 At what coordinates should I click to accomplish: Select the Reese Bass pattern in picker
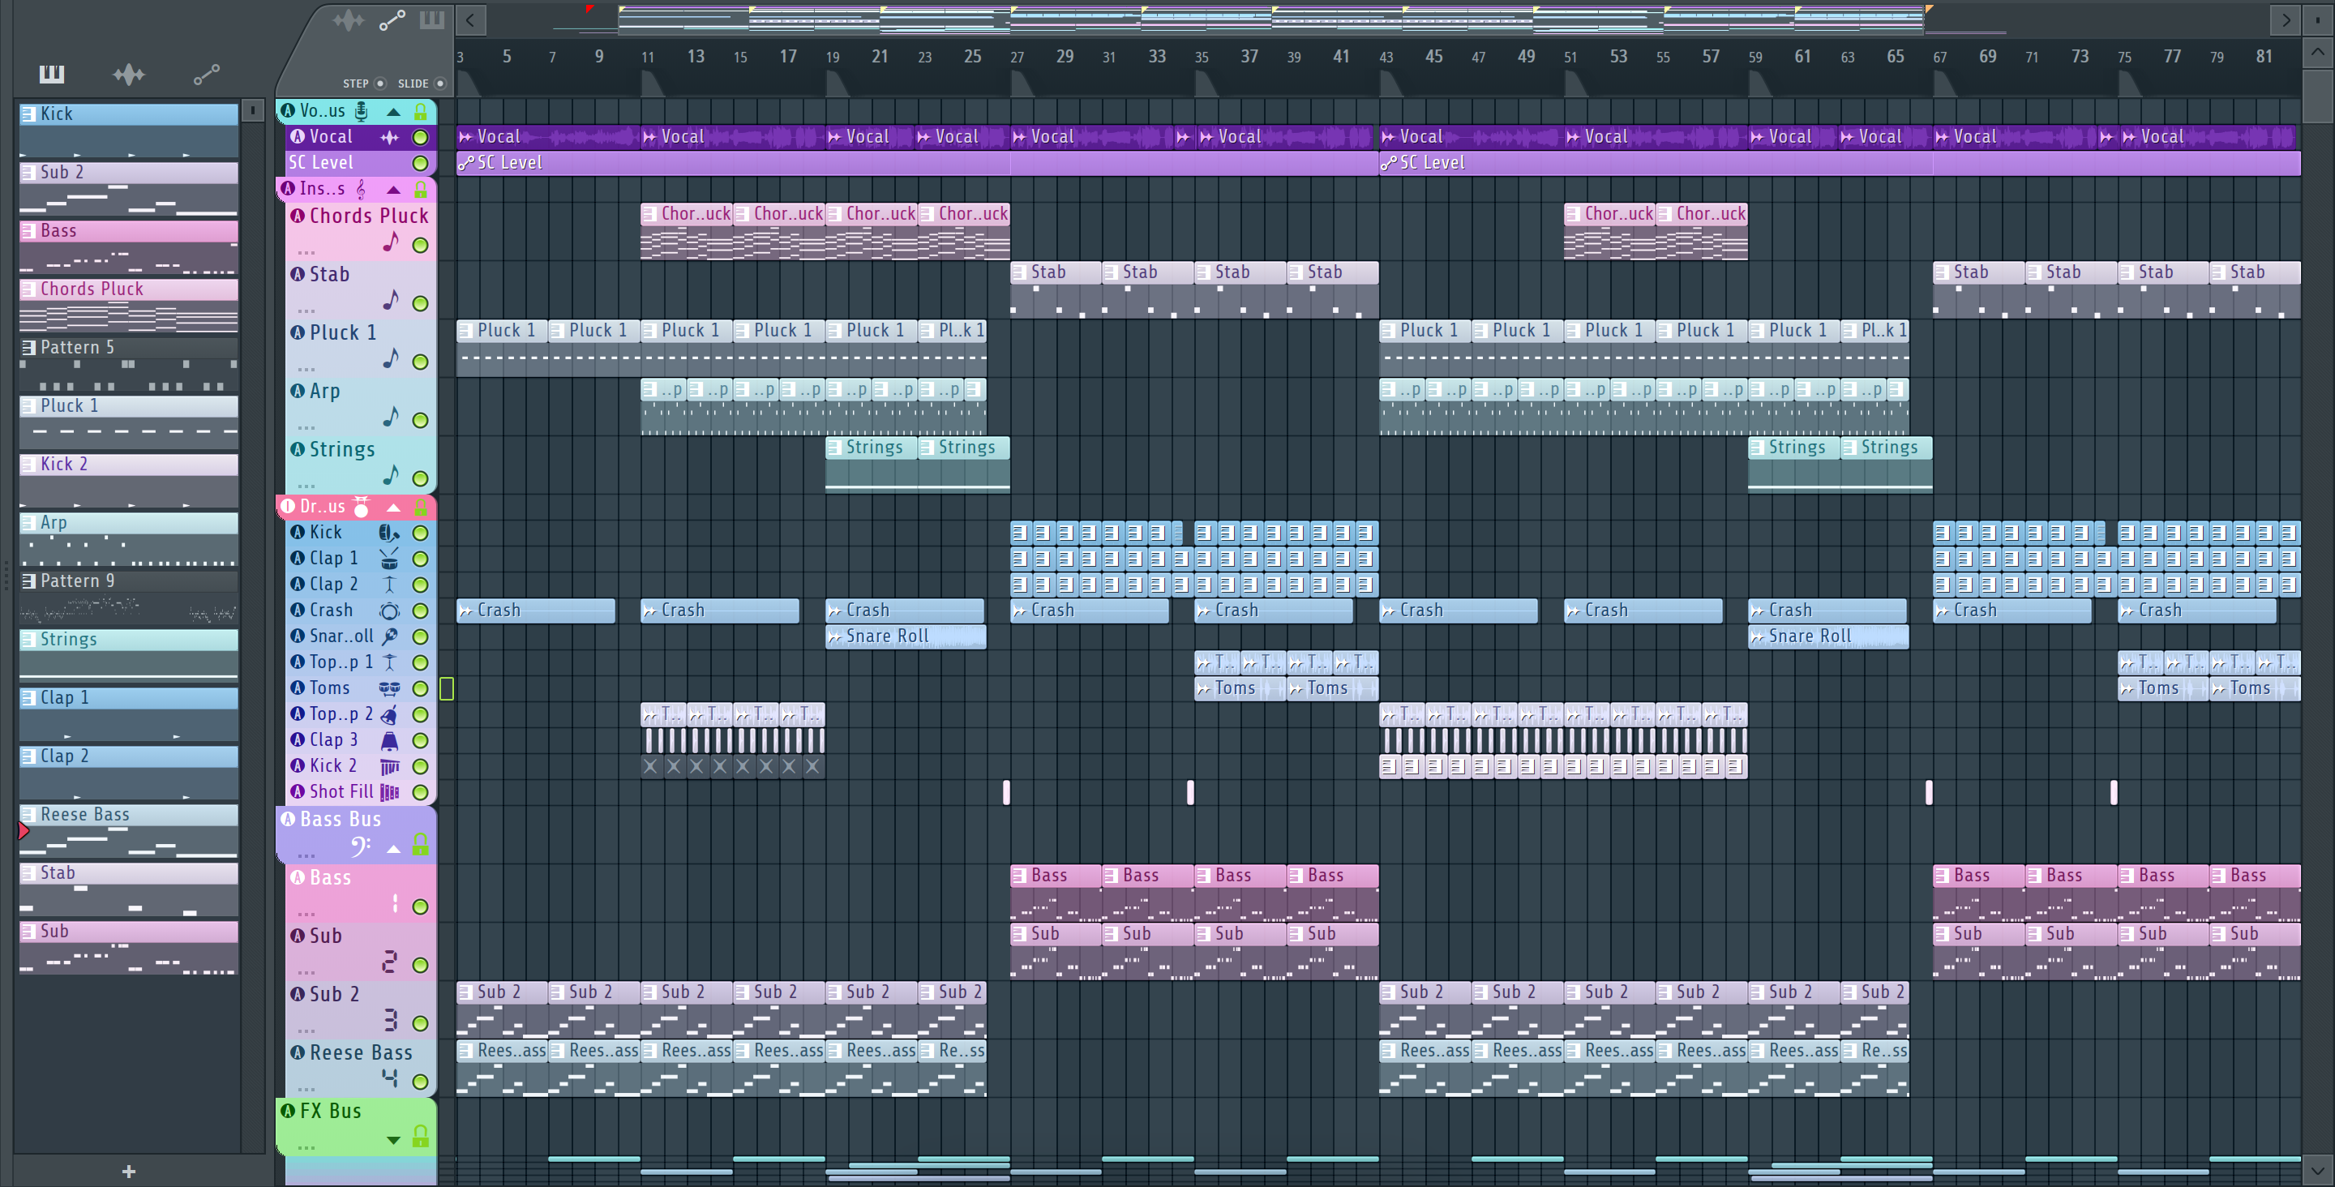pyautogui.click(x=129, y=830)
